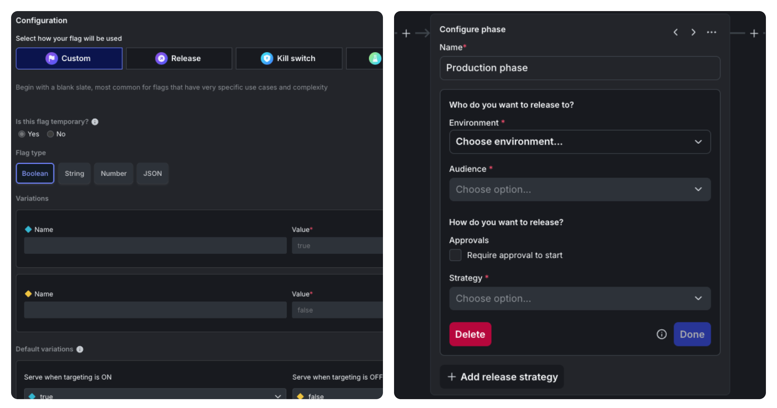Screen dimensions: 777x408
Task: Focus the second variation Name field
Action: 155,310
